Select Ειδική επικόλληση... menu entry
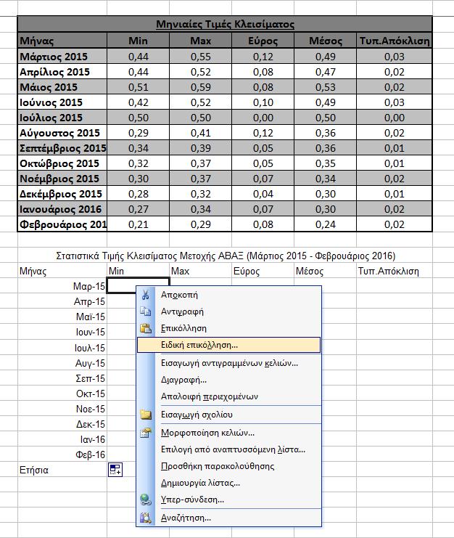The width and height of the screenshot is (454, 538). (228, 345)
